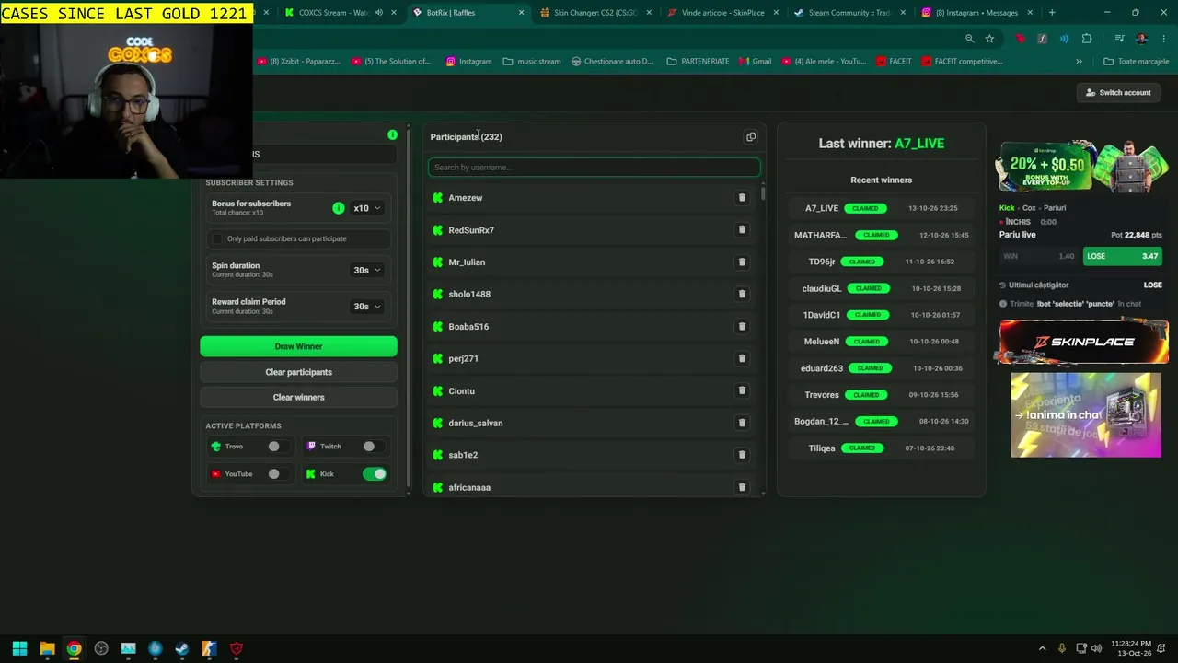Change Reward claim Period dropdown
Viewport: 1178px width, 663px height.
[x=367, y=307]
